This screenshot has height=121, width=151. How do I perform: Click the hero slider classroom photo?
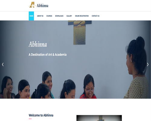coord(75,60)
